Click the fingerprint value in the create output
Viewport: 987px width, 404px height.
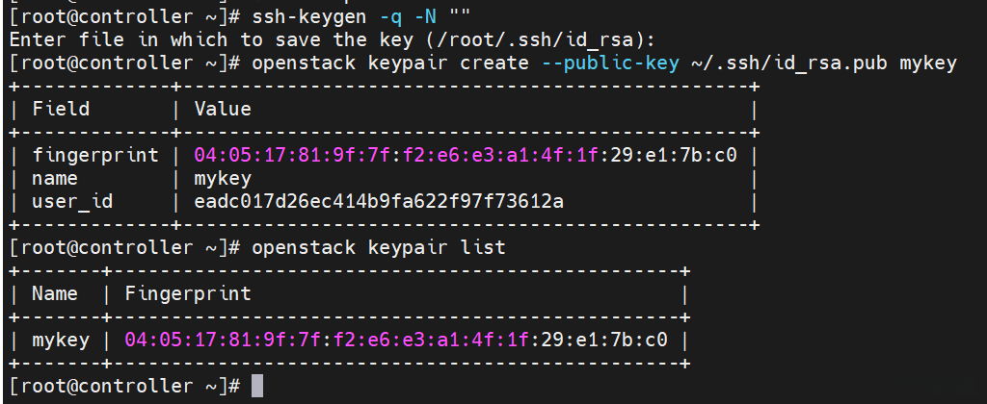pyautogui.click(x=466, y=155)
